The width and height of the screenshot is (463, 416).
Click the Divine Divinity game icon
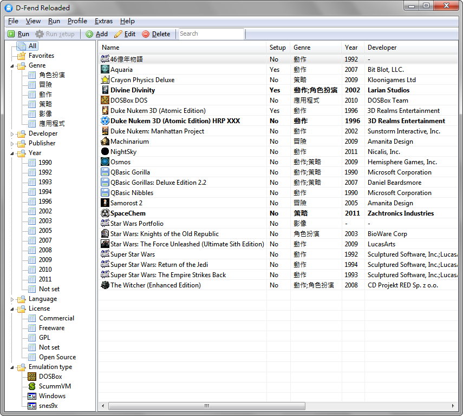tap(105, 90)
